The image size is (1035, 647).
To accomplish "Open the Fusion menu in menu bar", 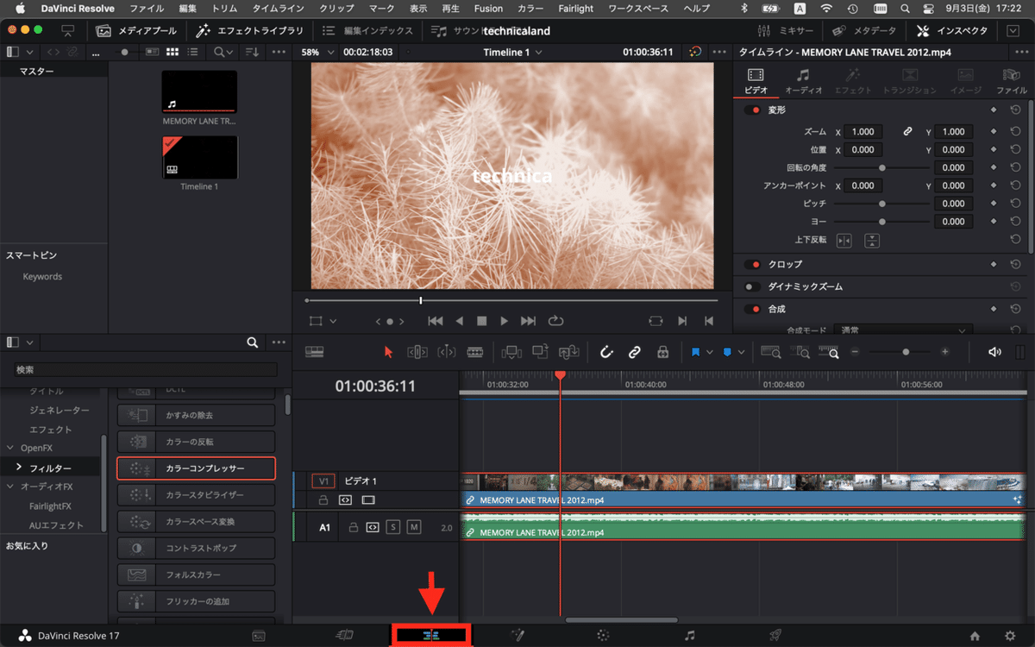I will click(x=488, y=9).
